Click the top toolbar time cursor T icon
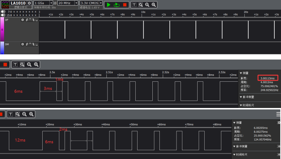 coord(134,5)
